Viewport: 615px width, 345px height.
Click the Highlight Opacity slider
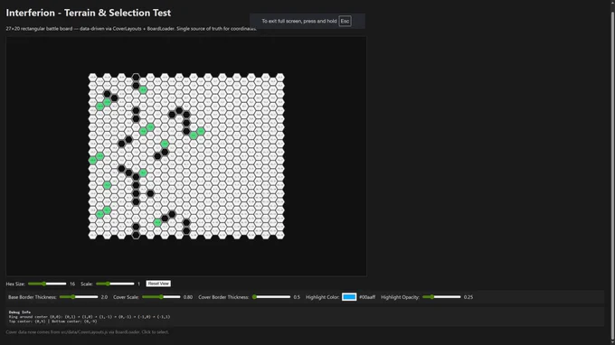(x=441, y=297)
